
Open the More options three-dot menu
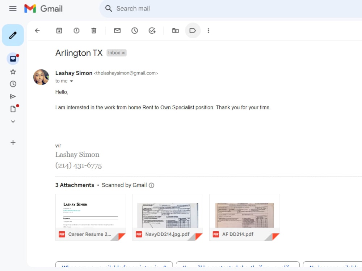click(x=209, y=31)
